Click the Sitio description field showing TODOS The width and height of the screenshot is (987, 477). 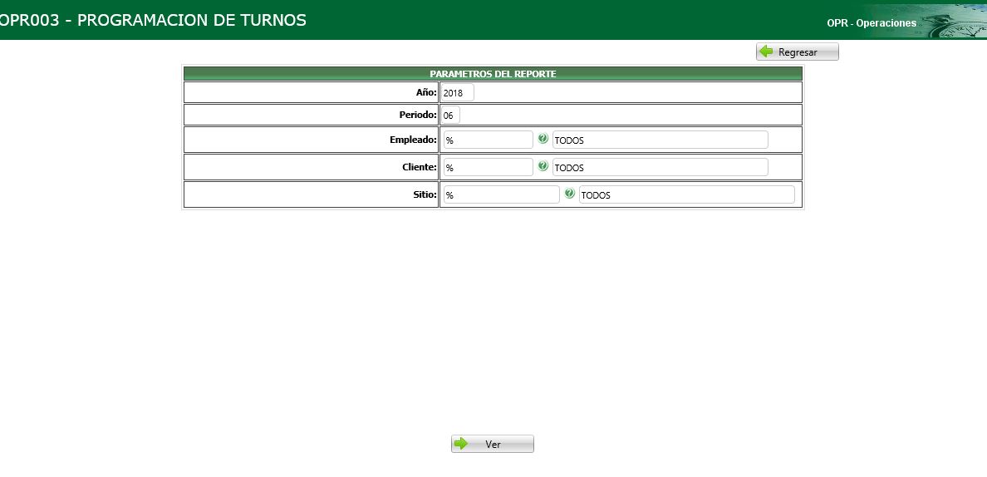coord(687,194)
